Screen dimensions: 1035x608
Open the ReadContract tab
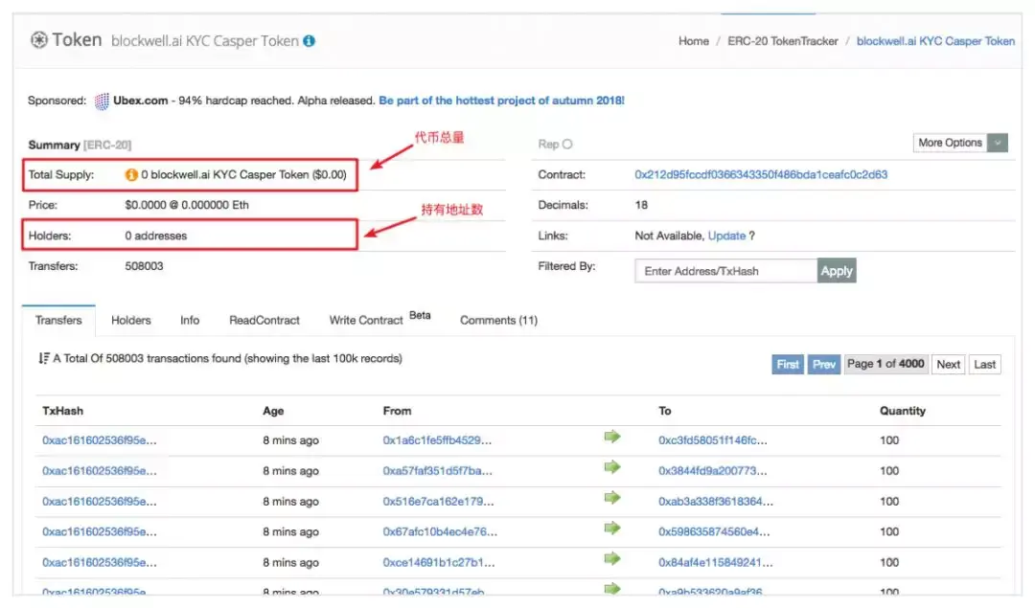coord(264,320)
